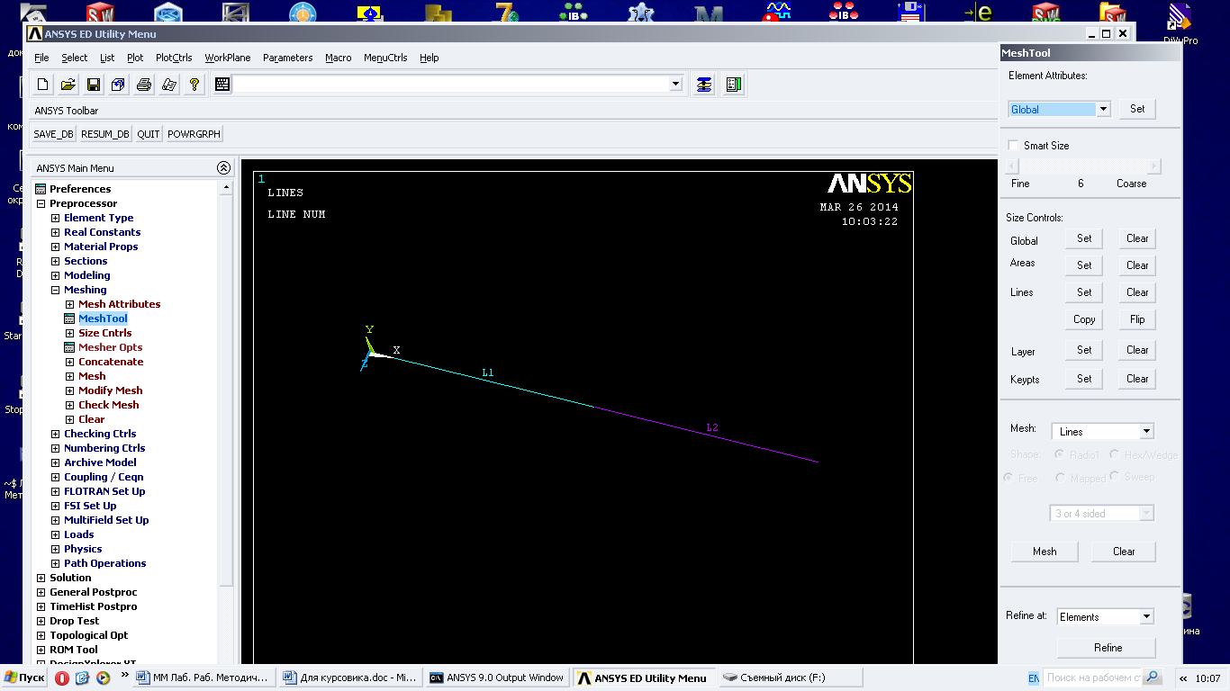This screenshot has height=691, width=1230.
Task: Click the Mesher Opts dialog icon
Action: (69, 347)
